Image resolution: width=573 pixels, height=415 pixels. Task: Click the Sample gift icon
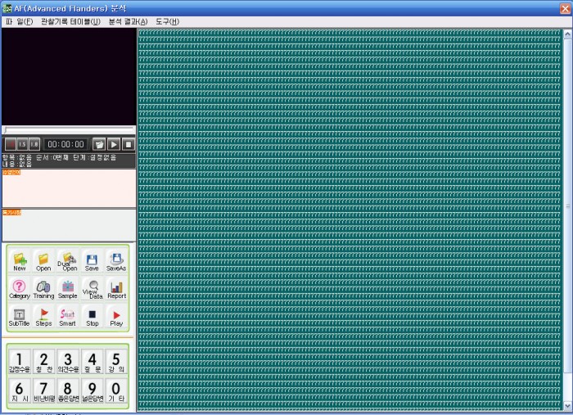click(x=68, y=289)
